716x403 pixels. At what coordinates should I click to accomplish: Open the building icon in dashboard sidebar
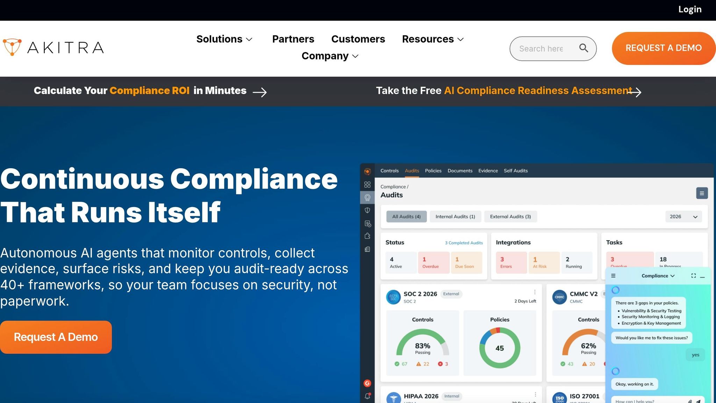367,249
